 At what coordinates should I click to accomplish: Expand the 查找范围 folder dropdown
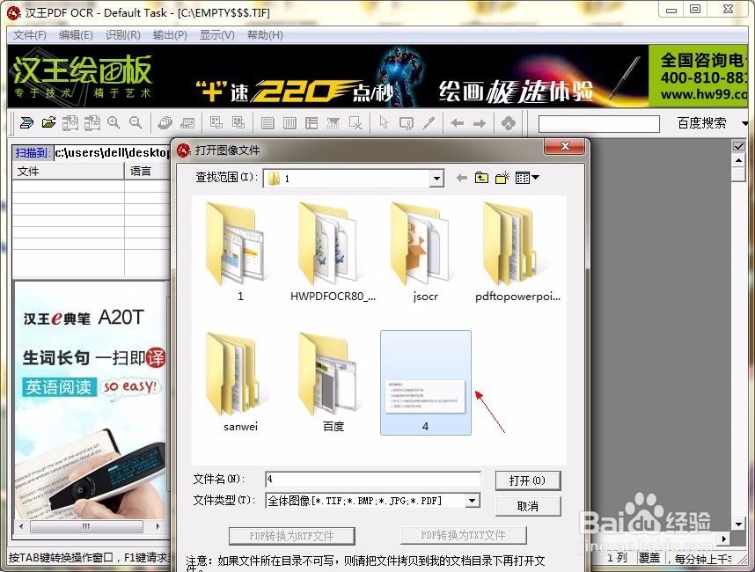point(436,179)
